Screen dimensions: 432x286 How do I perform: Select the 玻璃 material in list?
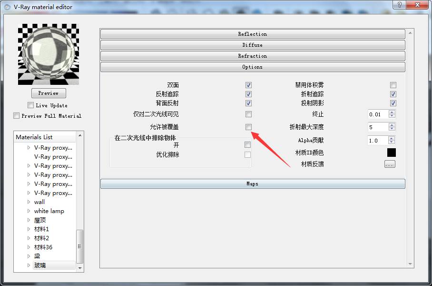click(x=40, y=266)
